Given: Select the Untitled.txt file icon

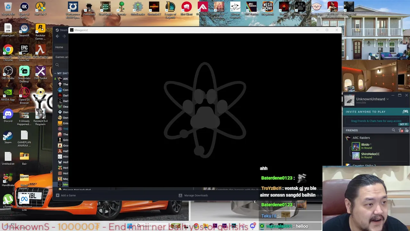Looking at the screenshot, I should (x=8, y=159).
